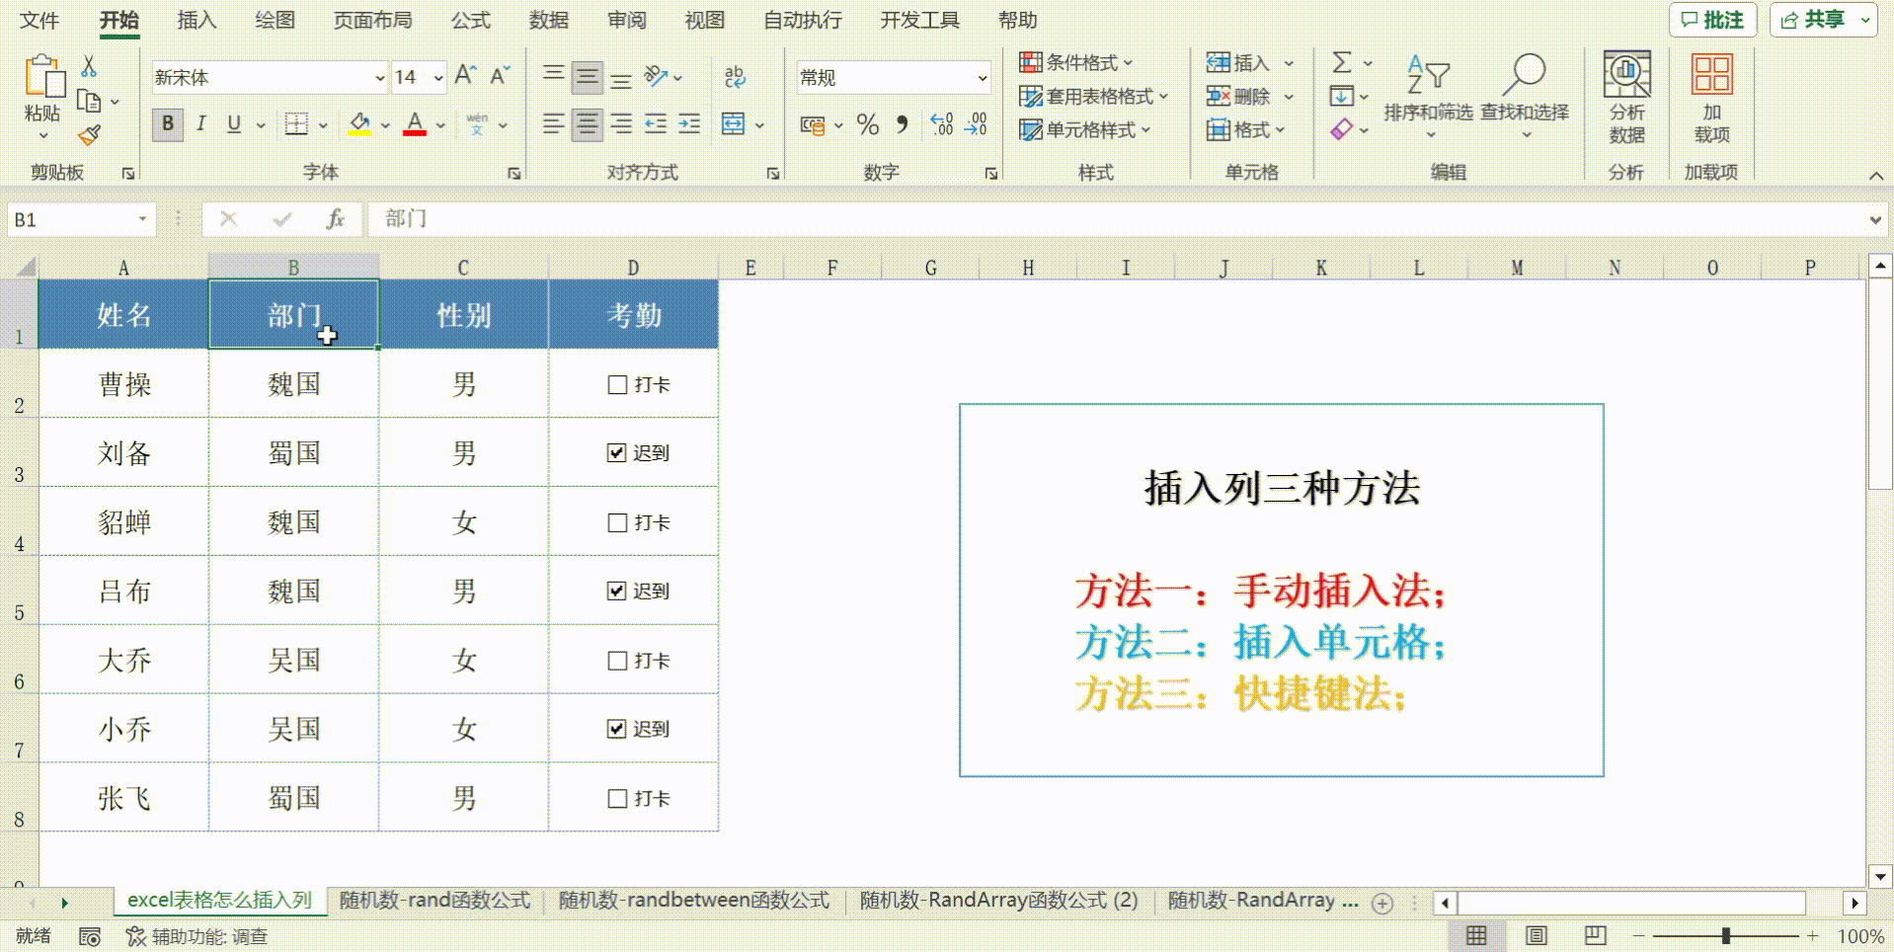Toggle Italic formatting

[x=201, y=124]
